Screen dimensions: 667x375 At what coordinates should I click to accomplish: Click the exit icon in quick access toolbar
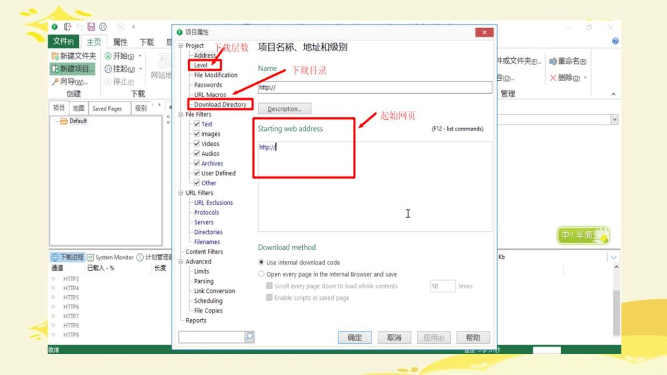67,27
